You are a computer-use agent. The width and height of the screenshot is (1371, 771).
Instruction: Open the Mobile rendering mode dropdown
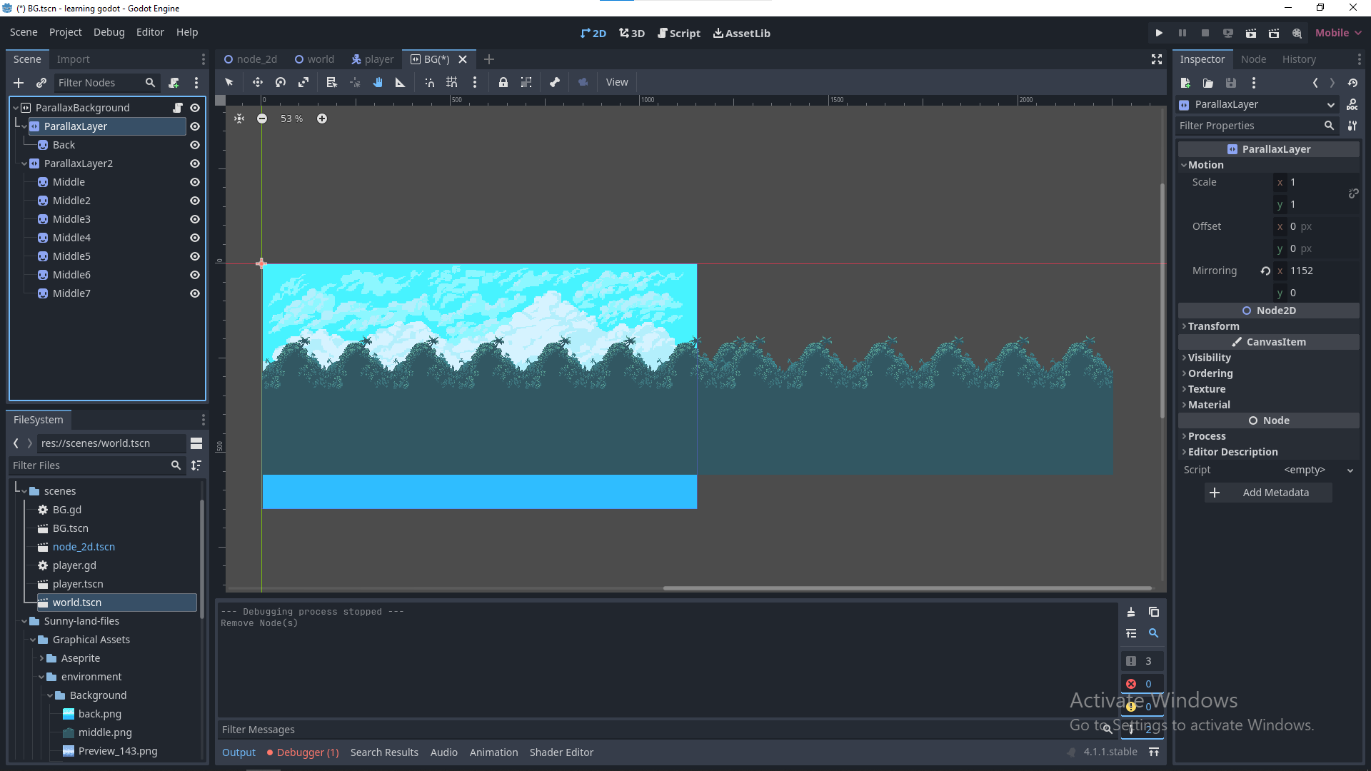coord(1337,32)
